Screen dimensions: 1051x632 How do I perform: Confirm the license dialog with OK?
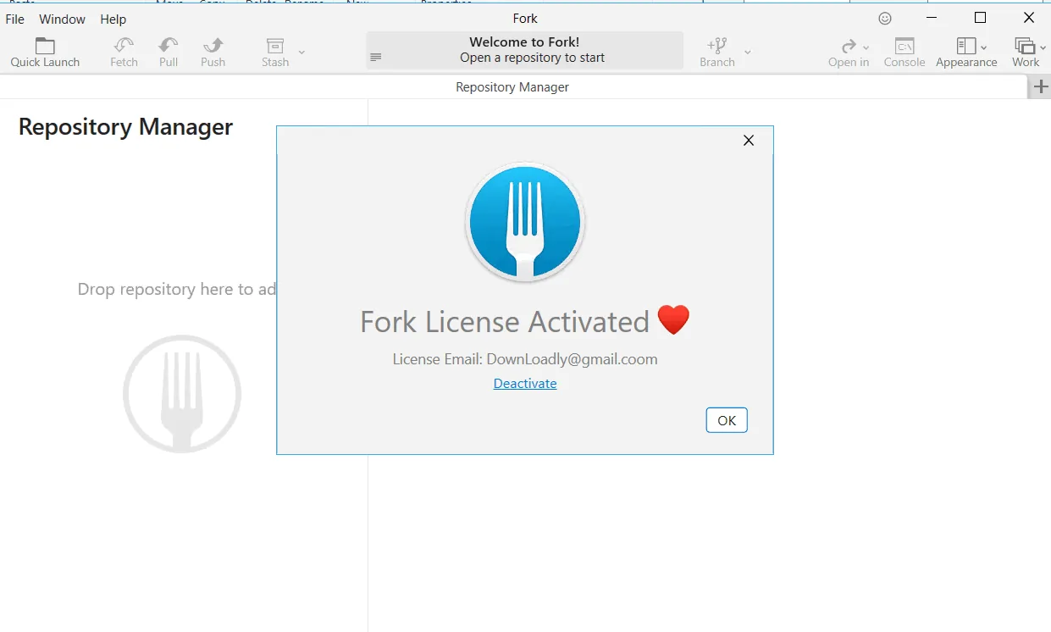coord(727,420)
